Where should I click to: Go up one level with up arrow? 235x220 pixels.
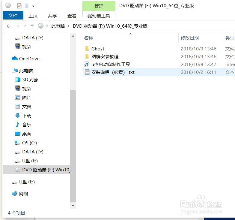[32, 26]
